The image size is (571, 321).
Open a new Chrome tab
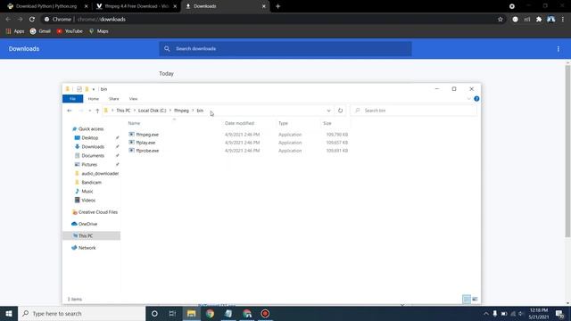[277, 6]
